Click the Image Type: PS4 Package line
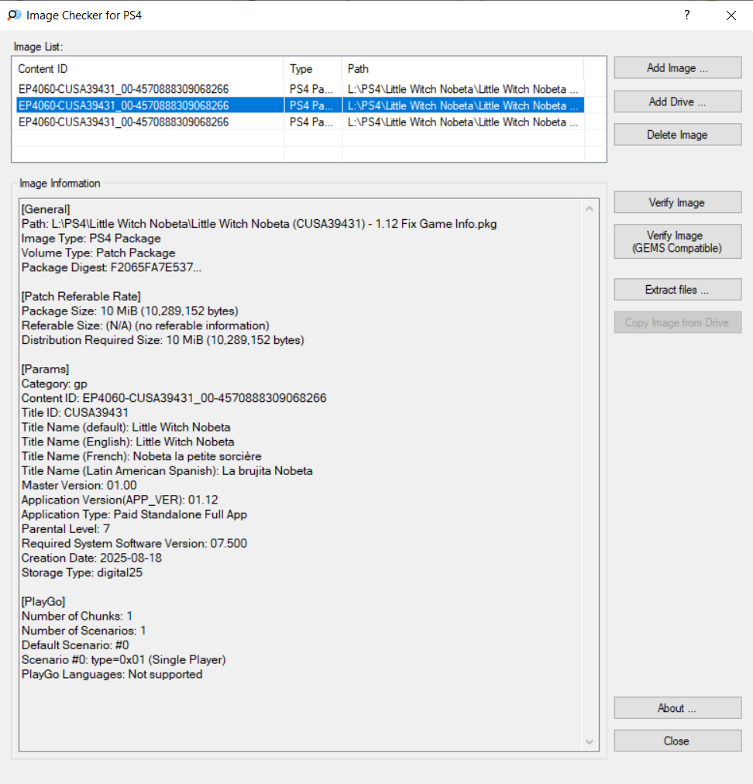753x784 pixels. coord(91,239)
